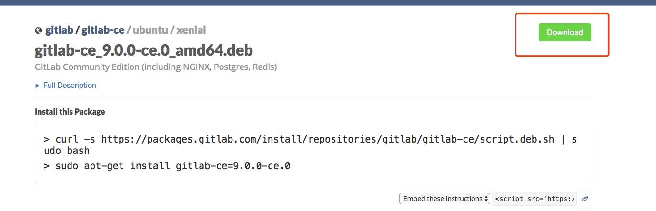Focus the script src embed code field
This screenshot has width=656, height=211.
point(535,199)
